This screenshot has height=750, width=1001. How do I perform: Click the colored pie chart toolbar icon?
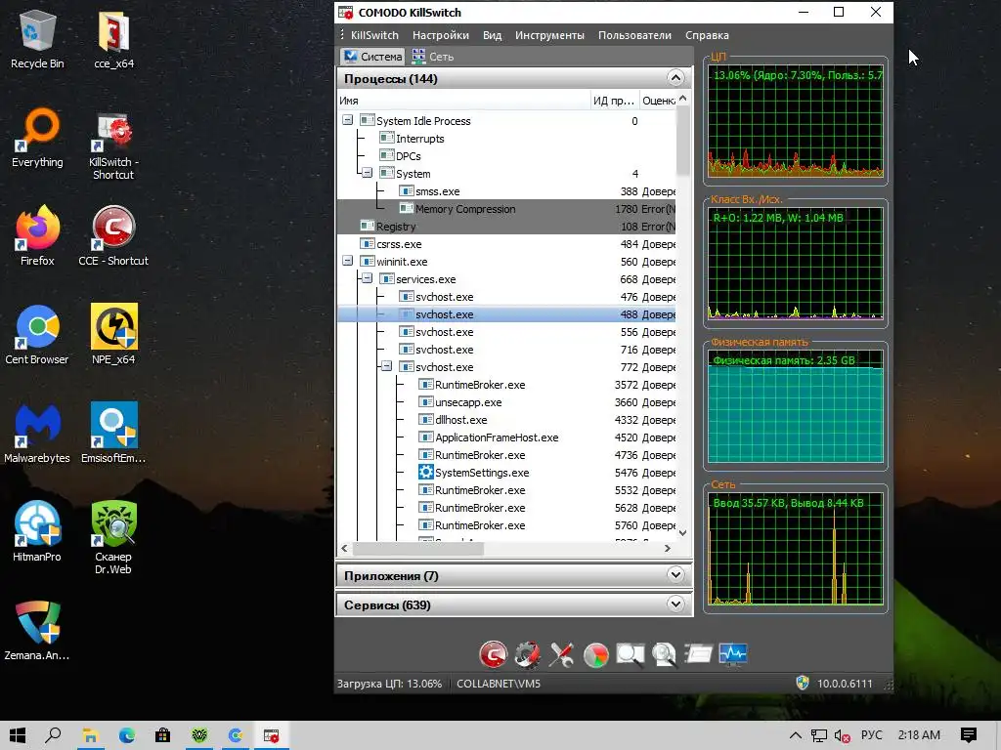pyautogui.click(x=595, y=654)
